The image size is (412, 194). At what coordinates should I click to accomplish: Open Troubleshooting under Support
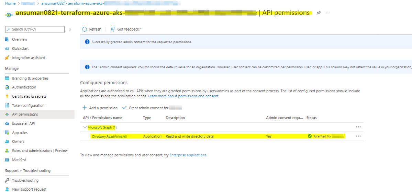25,180
